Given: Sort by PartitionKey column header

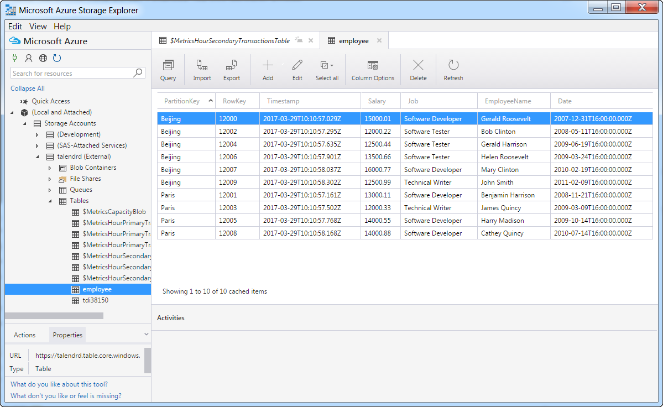Looking at the screenshot, I should pos(182,101).
